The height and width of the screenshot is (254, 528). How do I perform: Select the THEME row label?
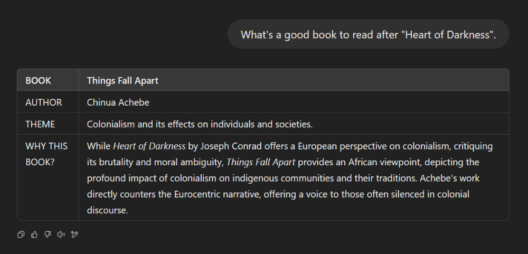(40, 124)
